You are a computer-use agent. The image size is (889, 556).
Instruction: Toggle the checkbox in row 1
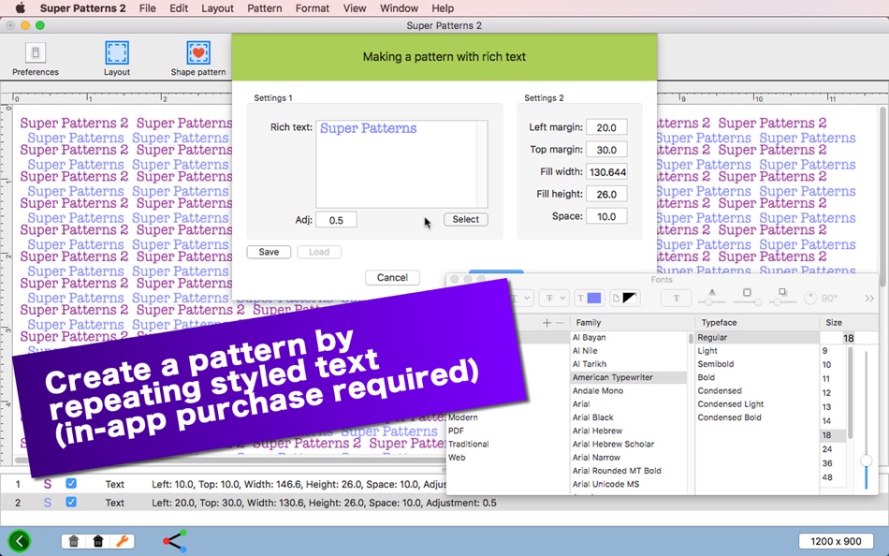(x=71, y=484)
